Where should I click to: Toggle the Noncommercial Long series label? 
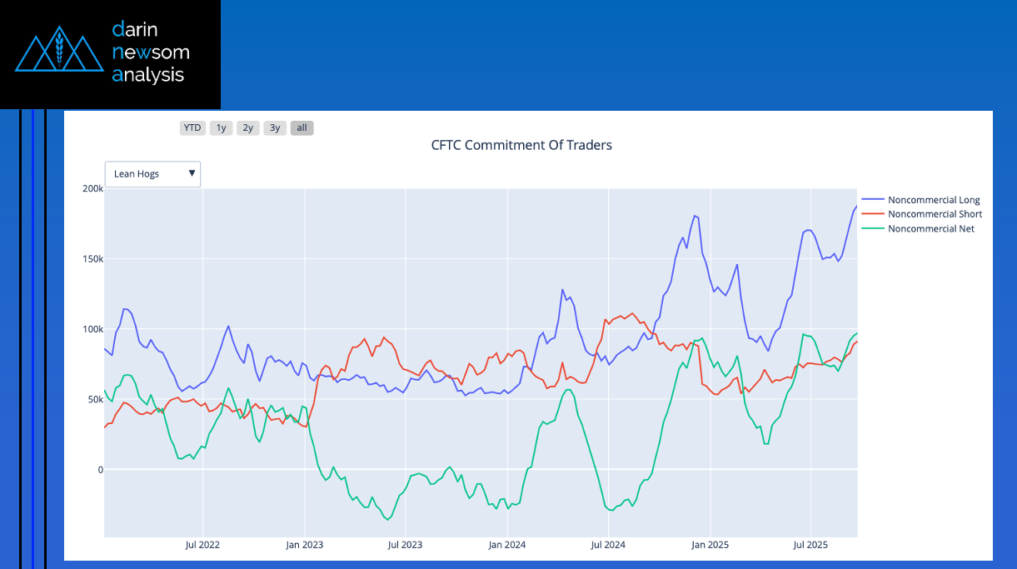(x=934, y=200)
